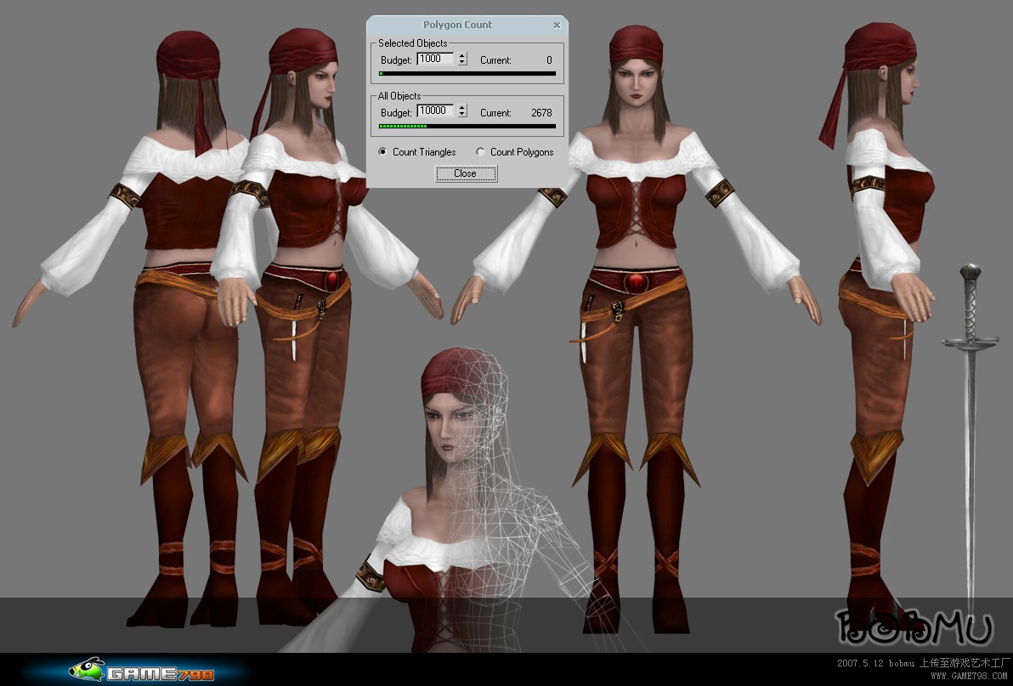Click the All Objects current value 2678
This screenshot has width=1013, height=686.
click(541, 112)
